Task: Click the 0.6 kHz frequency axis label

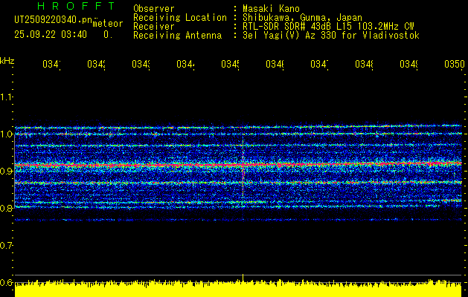Action: coord(7,282)
